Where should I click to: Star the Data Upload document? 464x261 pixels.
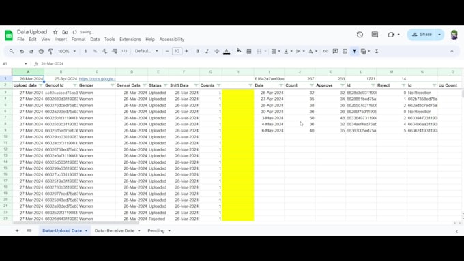55,32
